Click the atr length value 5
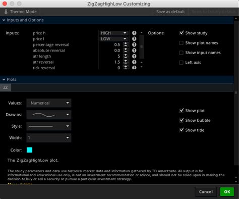This screenshot has height=199, width=239. (x=119, y=56)
